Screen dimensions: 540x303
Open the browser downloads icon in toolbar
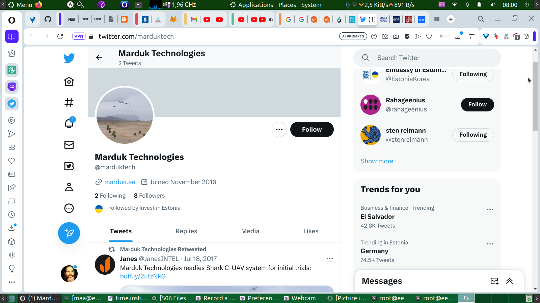tap(458, 36)
